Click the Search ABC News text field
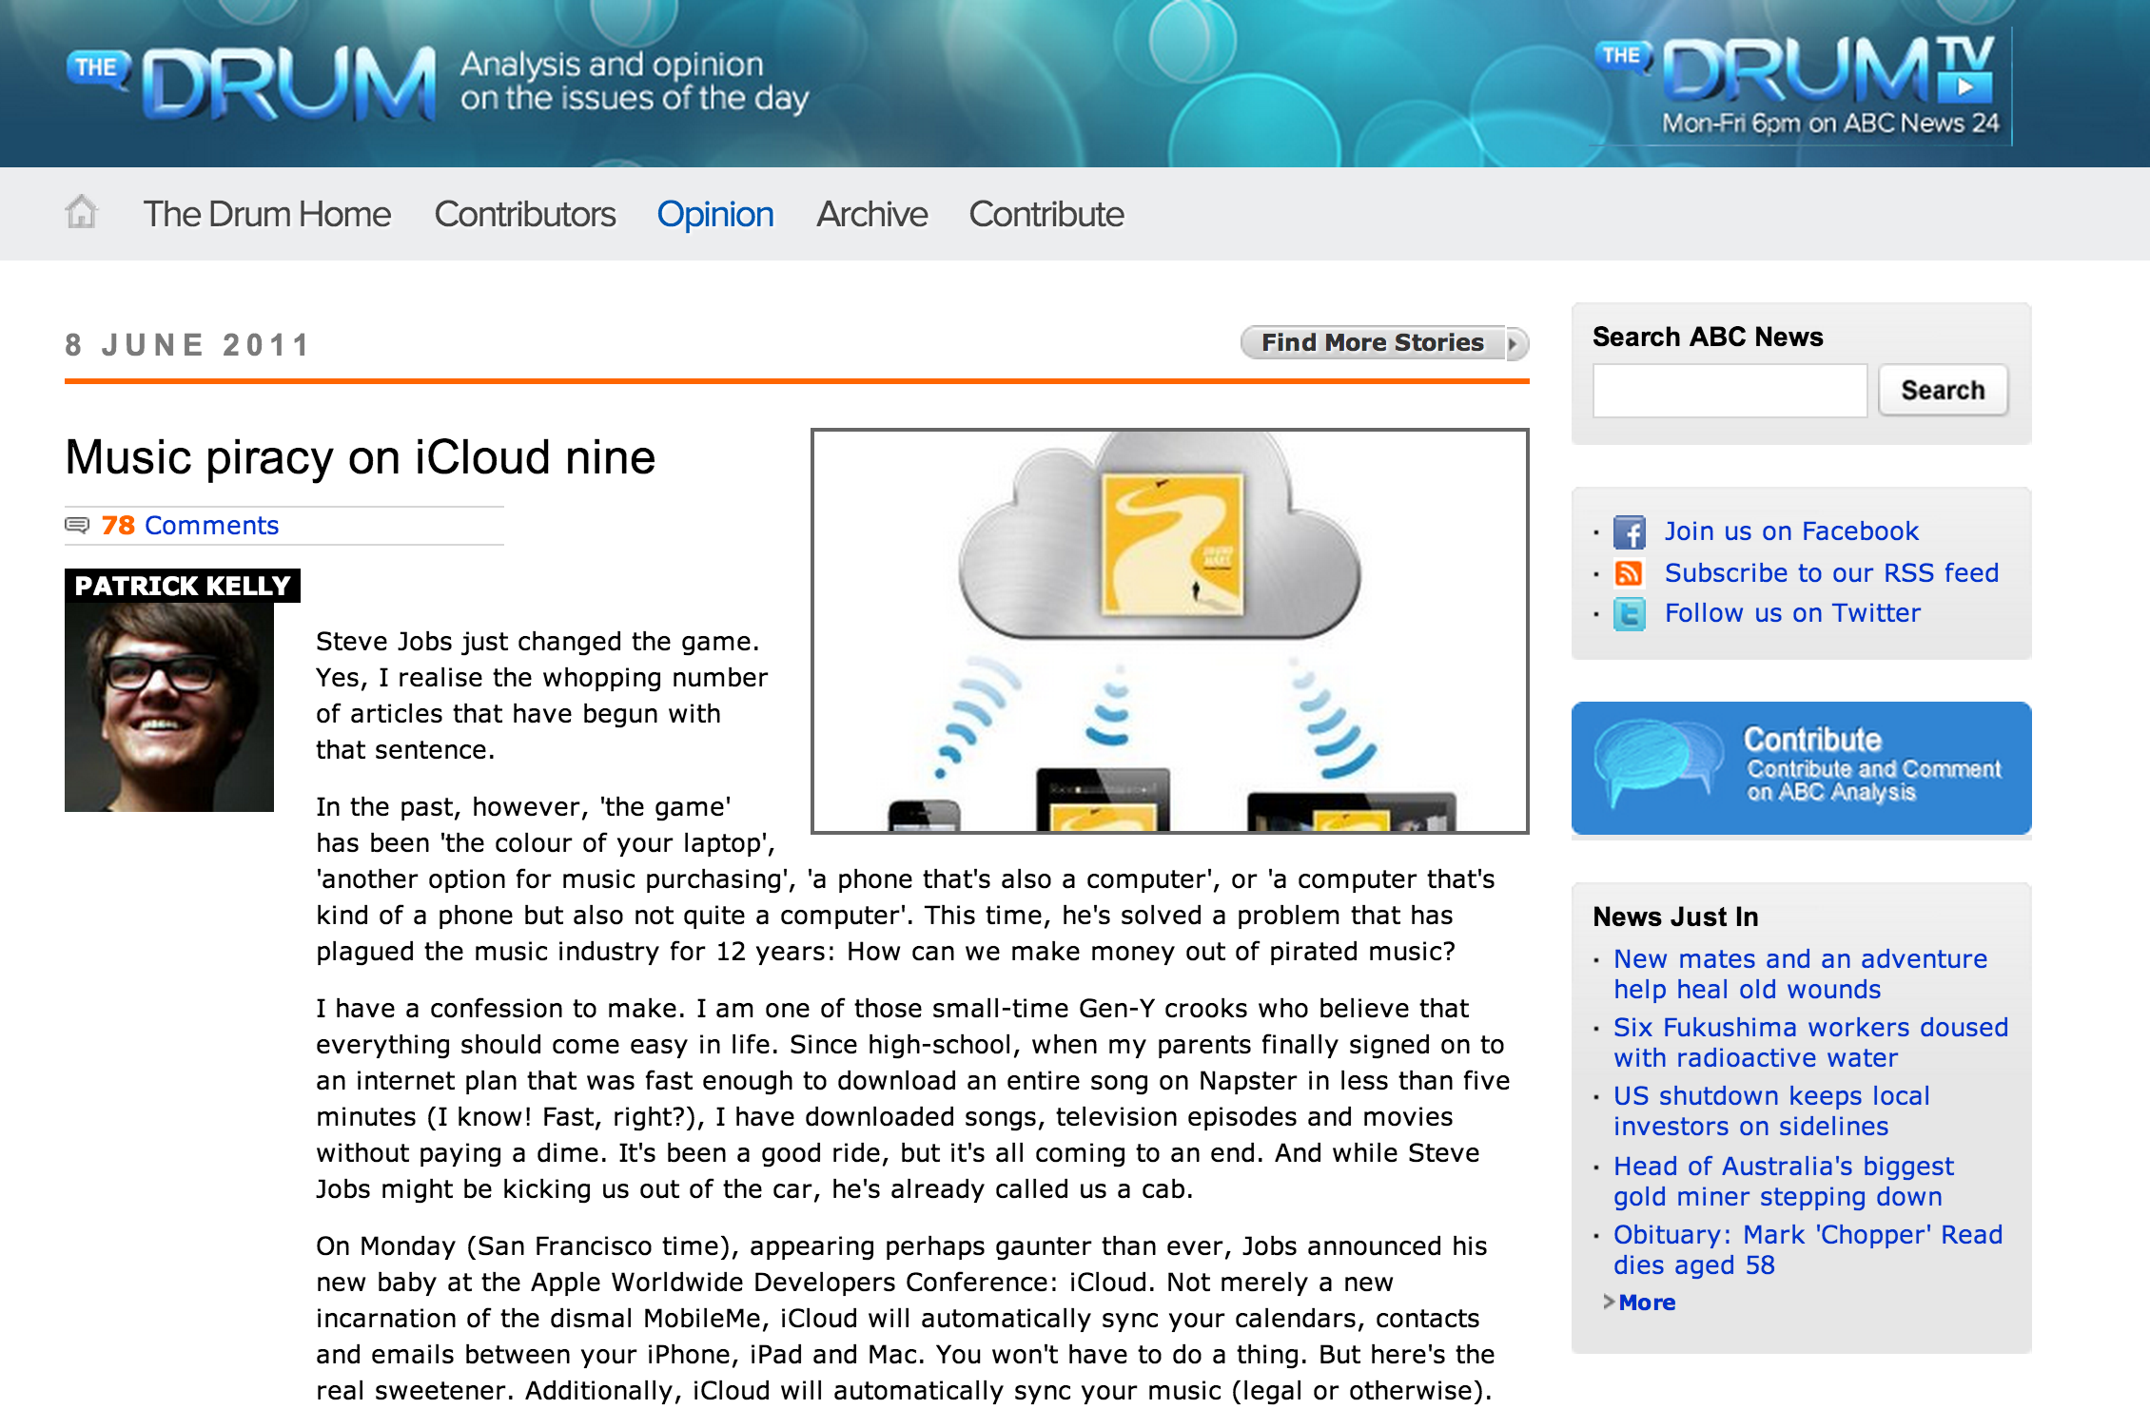This screenshot has height=1409, width=2150. tap(1730, 390)
